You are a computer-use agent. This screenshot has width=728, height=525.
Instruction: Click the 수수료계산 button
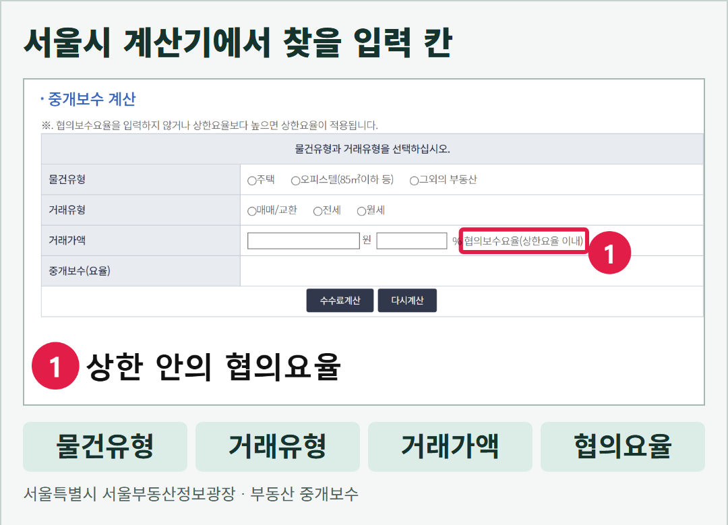point(340,301)
